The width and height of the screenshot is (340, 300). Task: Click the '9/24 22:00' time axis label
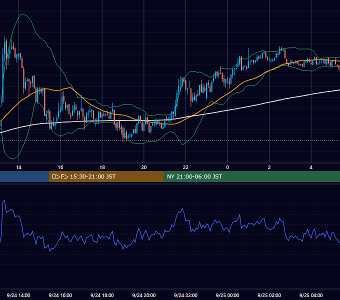(x=185, y=295)
